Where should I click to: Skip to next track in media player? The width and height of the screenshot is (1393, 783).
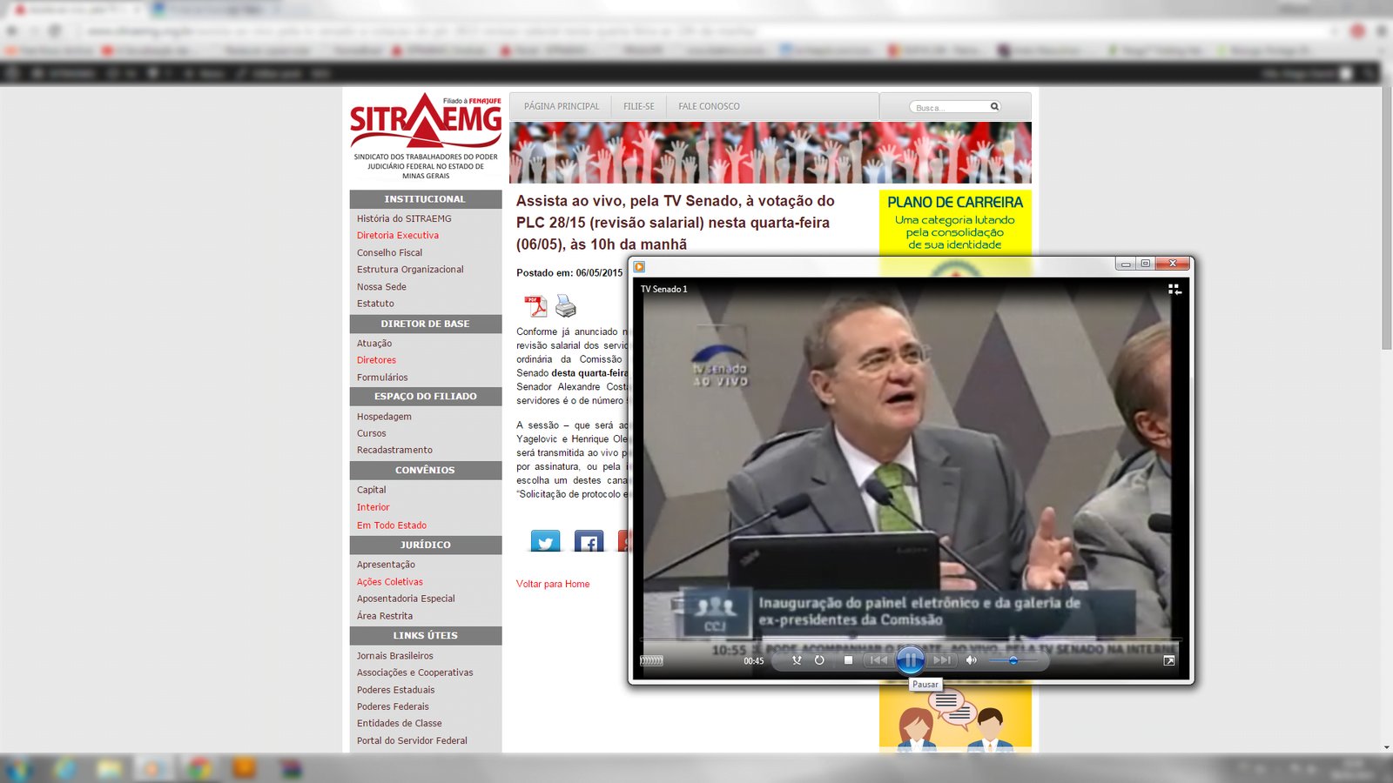point(942,660)
